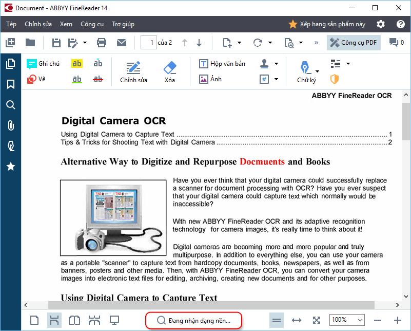Viewport: 411px width, 331px height.
Task: Click the orange shield password security icon
Action: [x=335, y=79]
